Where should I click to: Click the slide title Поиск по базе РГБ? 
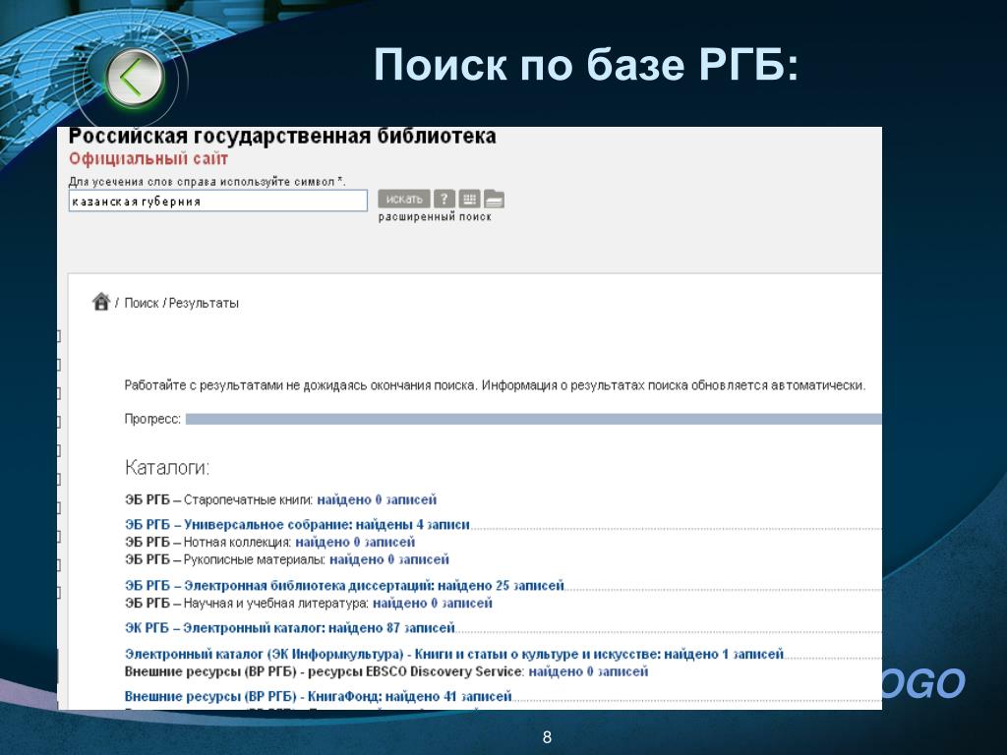tap(586, 64)
